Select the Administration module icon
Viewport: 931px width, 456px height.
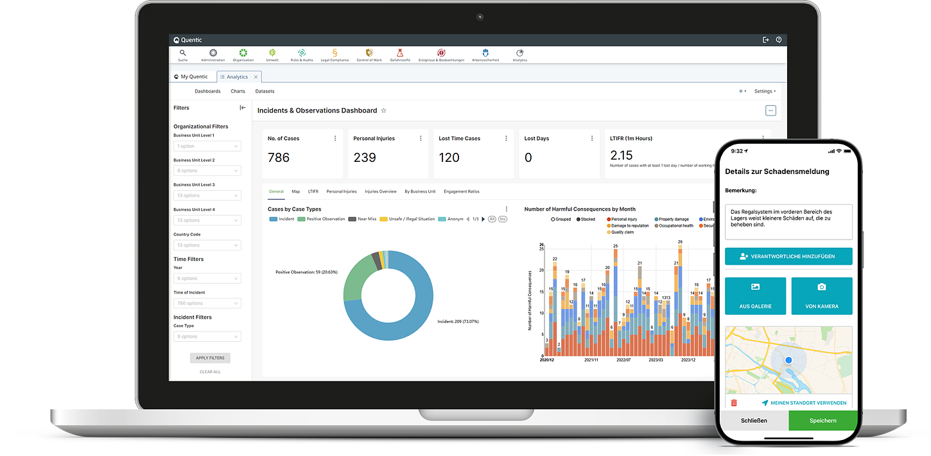coord(213,54)
